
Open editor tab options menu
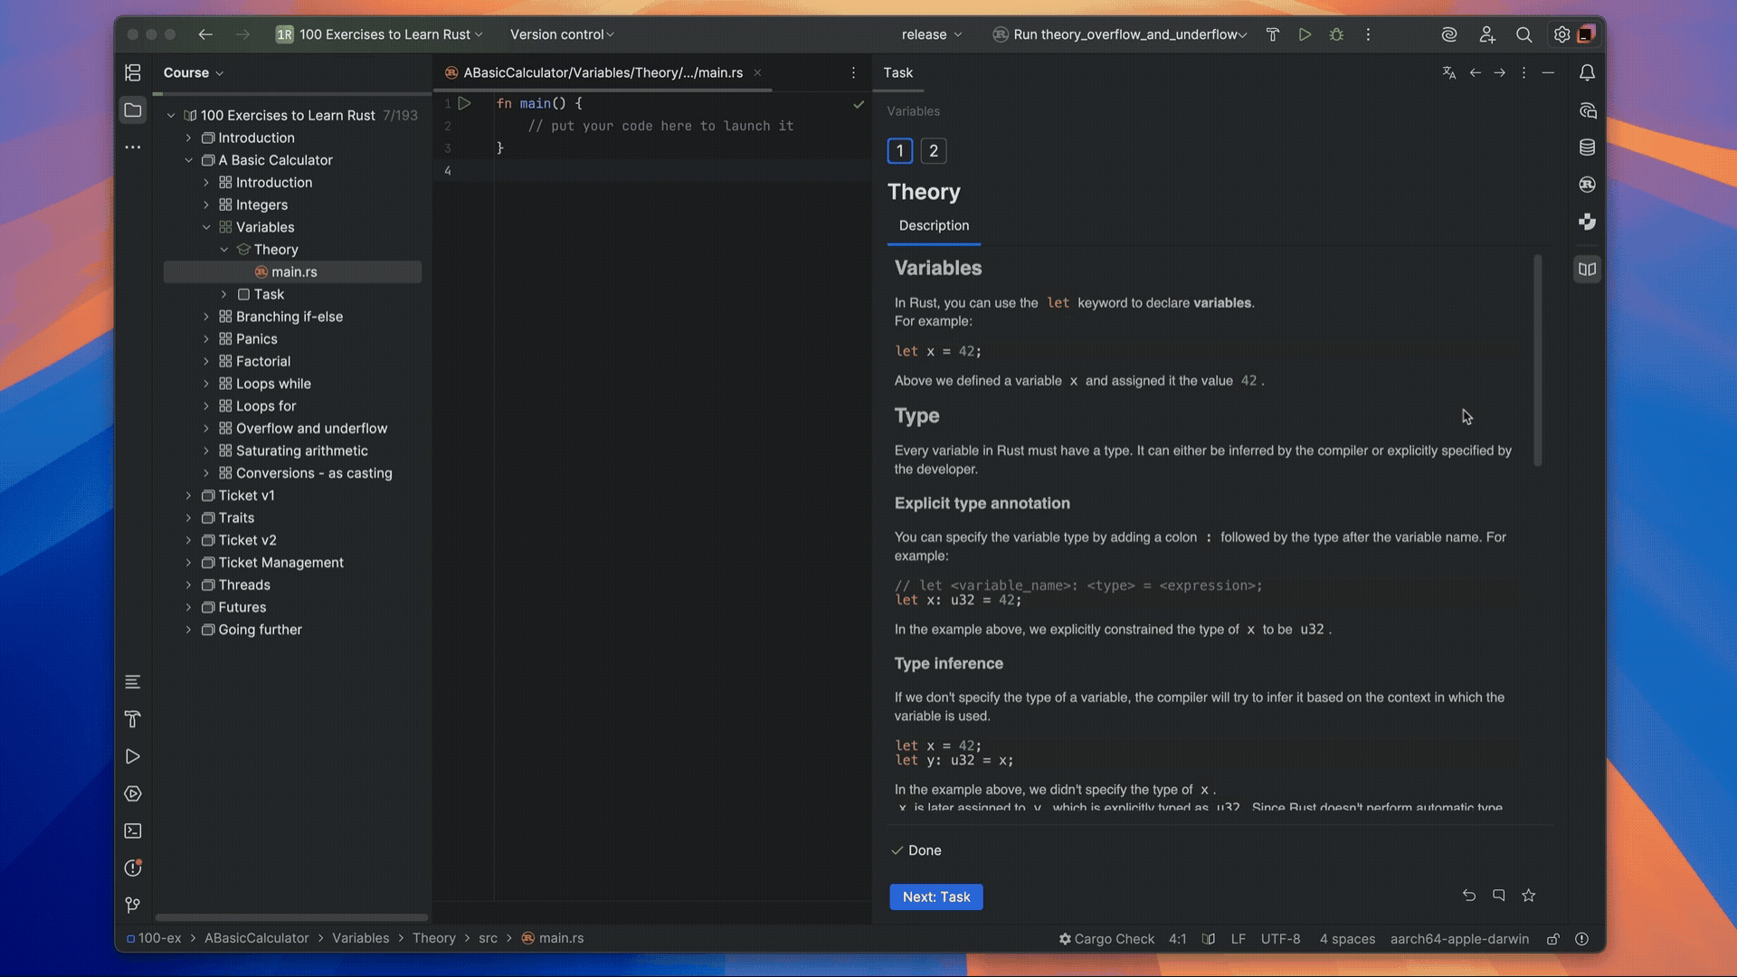click(853, 72)
